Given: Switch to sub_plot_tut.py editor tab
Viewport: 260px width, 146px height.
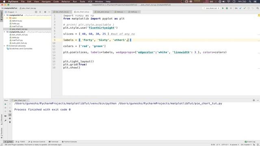Looking at the screenshot, I should [103, 12].
